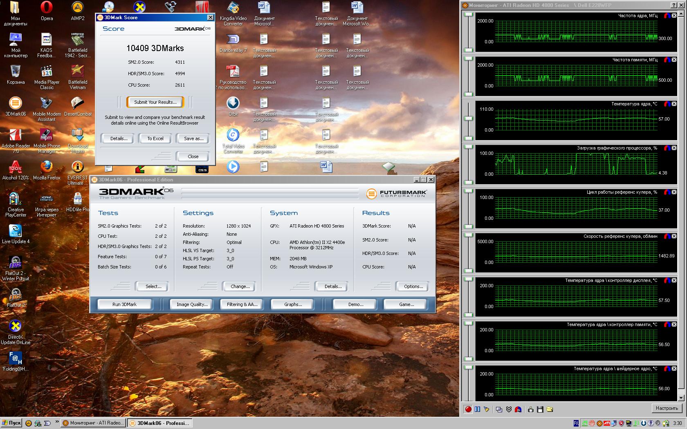
Task: Click Save as button in score dialog
Action: coord(193,139)
